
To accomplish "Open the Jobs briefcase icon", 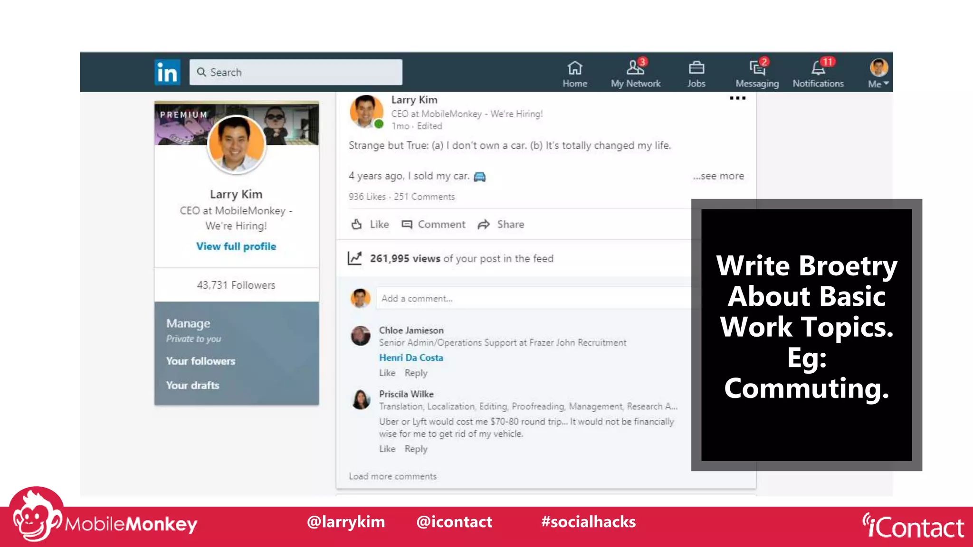I will tap(696, 68).
